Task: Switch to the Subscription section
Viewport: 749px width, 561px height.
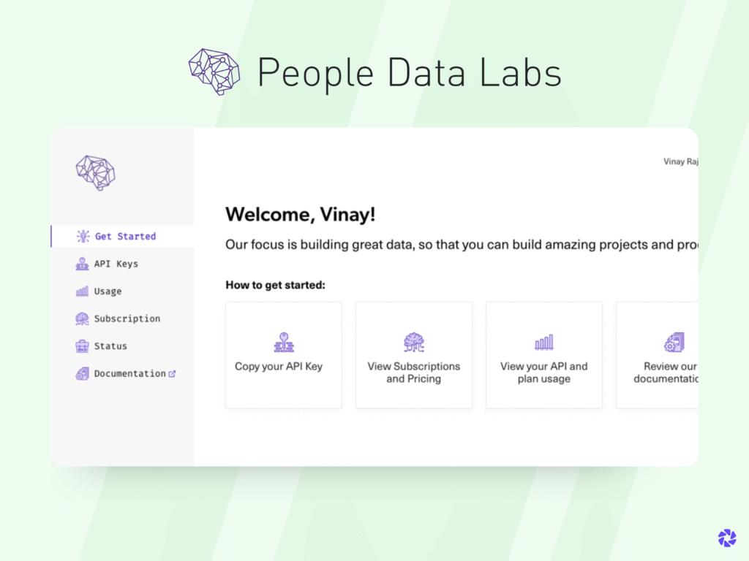Action: (128, 318)
